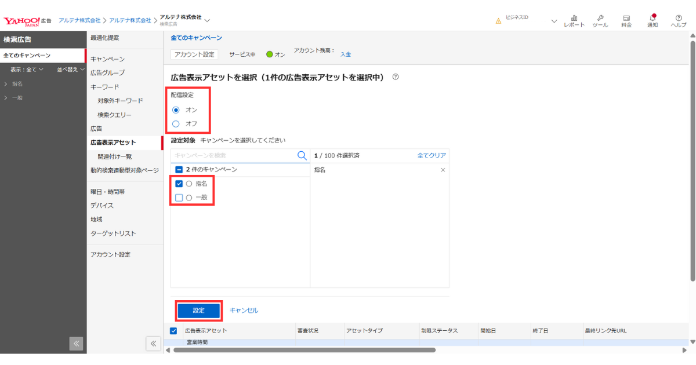
Task: Collapse the white navigation panel with the double chevron
Action: 153,344
